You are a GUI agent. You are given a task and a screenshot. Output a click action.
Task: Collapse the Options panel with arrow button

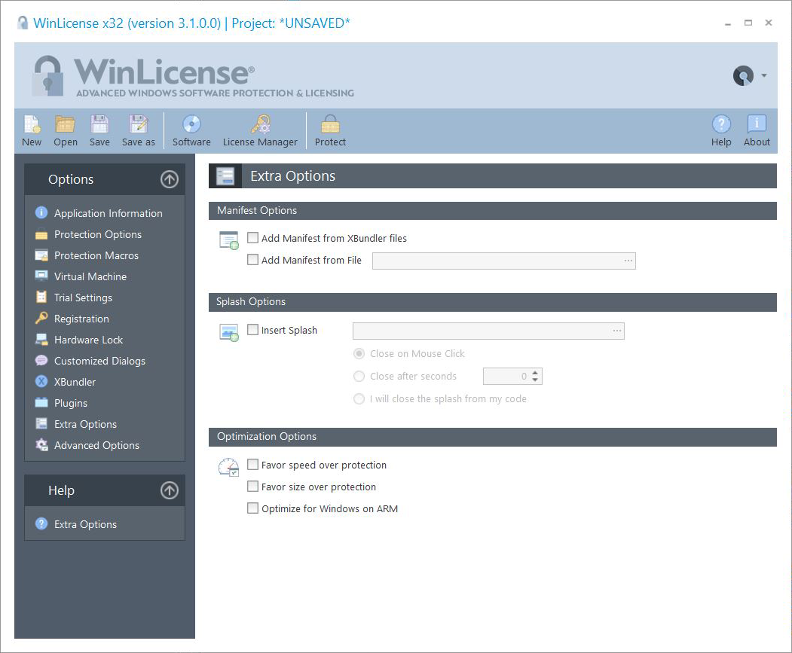[x=170, y=179]
